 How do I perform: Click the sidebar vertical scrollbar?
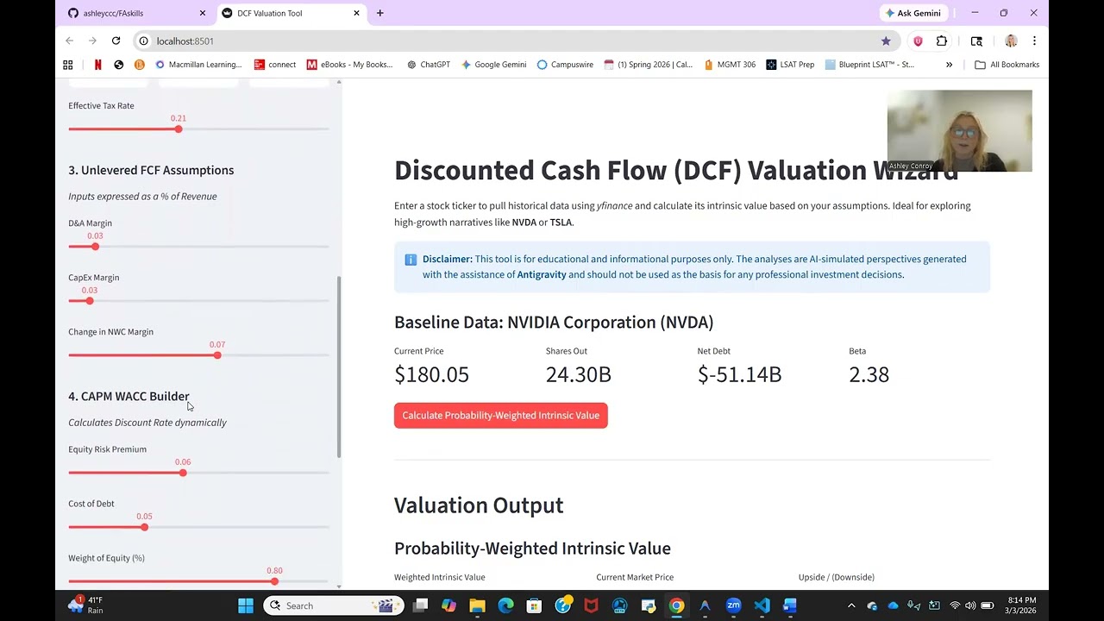pos(339,367)
